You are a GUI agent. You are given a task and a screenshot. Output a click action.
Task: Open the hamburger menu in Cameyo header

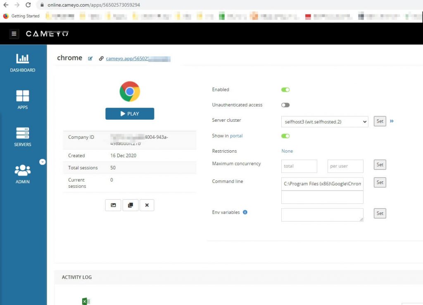coord(14,34)
